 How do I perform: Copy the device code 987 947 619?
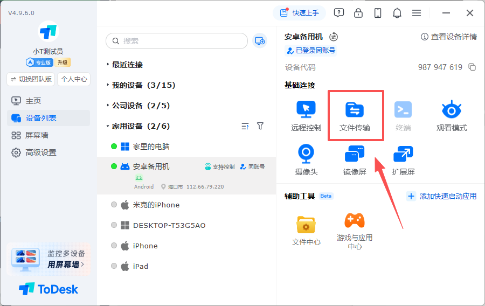[472, 67]
